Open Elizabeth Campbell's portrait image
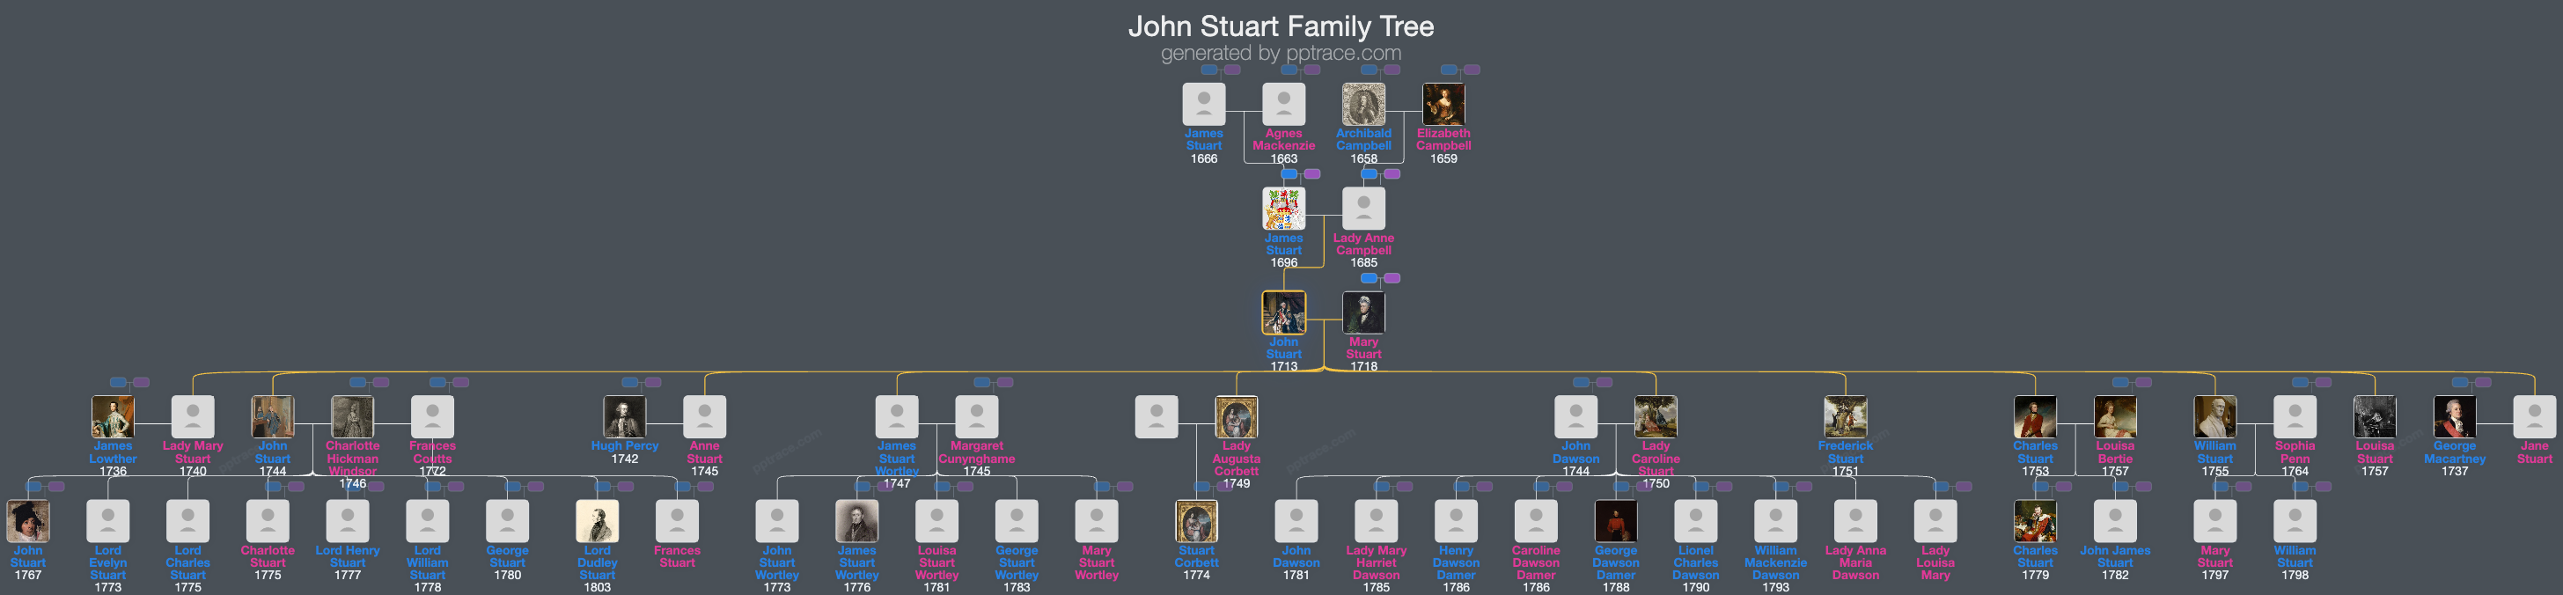The image size is (2563, 595). (x=1443, y=105)
